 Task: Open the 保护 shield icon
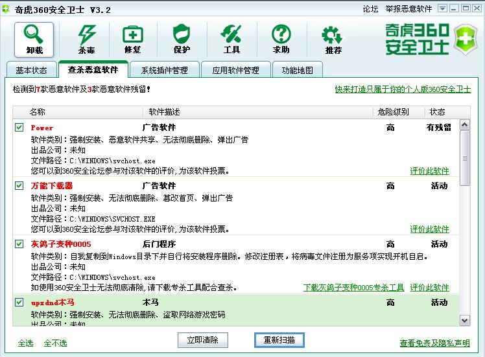[182, 40]
